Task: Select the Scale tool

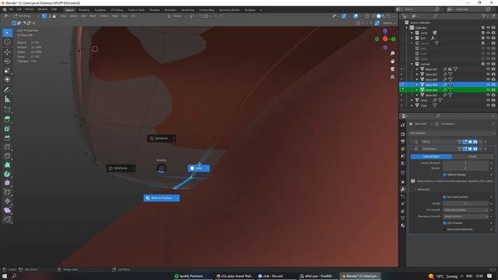Action: click(x=7, y=71)
